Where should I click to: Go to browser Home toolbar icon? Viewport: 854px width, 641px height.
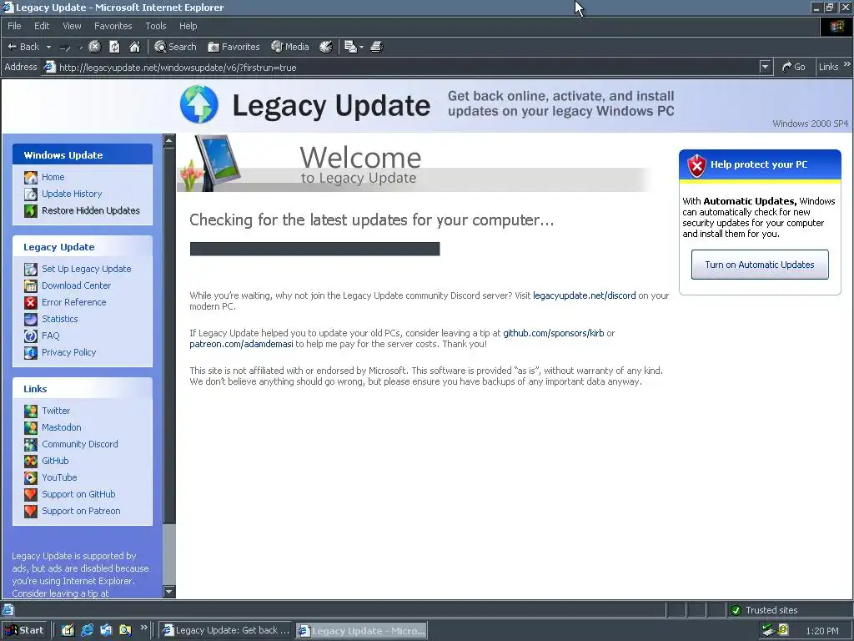134,47
